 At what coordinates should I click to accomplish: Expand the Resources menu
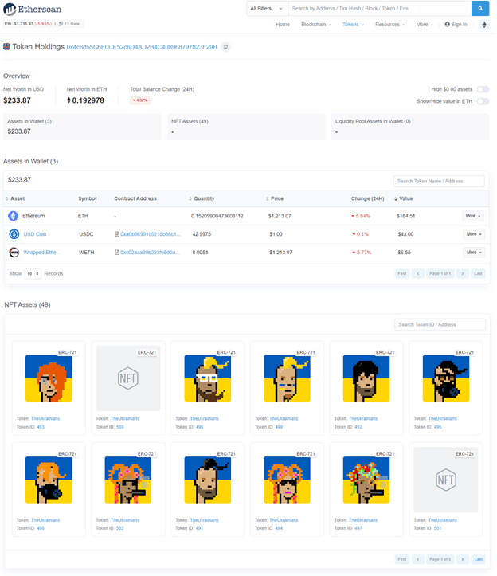click(x=392, y=25)
